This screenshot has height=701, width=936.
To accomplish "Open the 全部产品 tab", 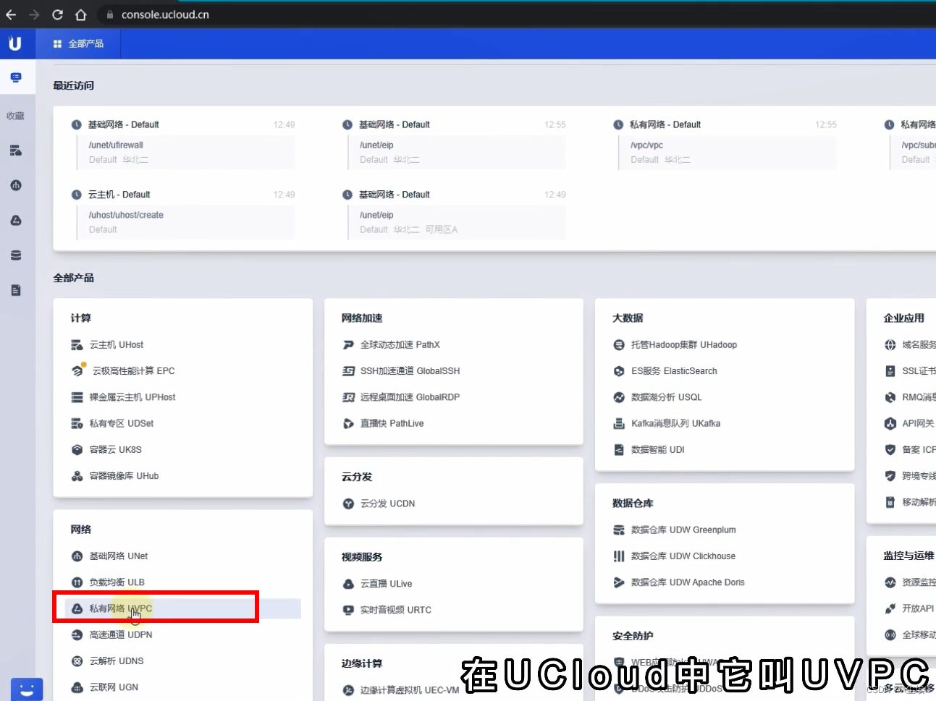I will pyautogui.click(x=78, y=44).
